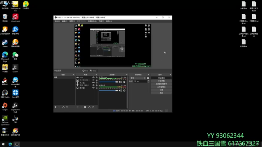
Task: Switch to OBS from its taskbar icon
Action: click(17, 144)
